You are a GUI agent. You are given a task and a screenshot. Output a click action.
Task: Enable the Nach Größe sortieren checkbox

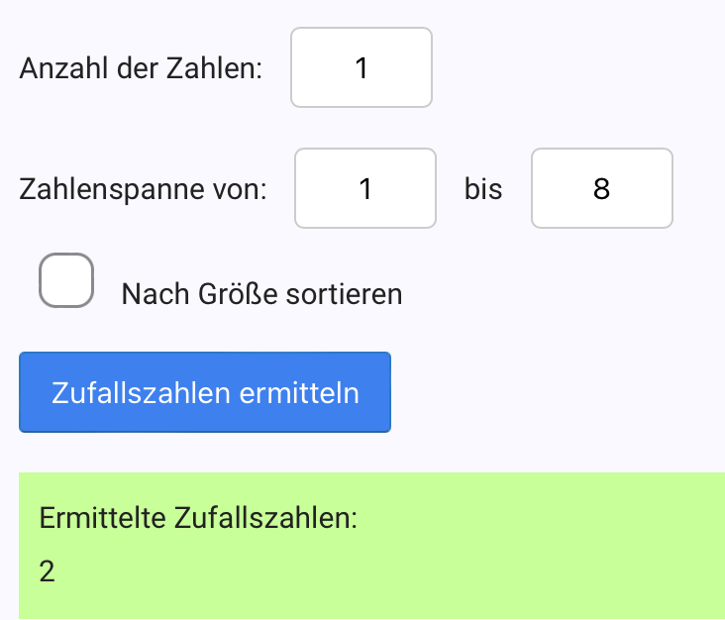click(x=66, y=280)
